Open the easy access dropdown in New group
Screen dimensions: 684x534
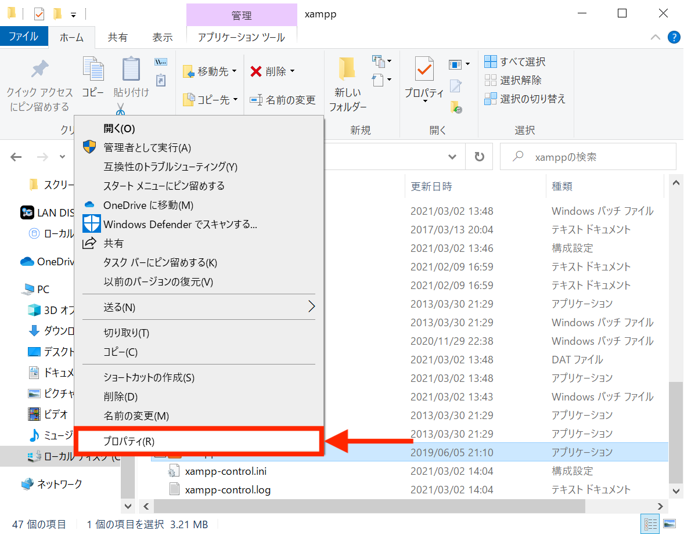[381, 80]
